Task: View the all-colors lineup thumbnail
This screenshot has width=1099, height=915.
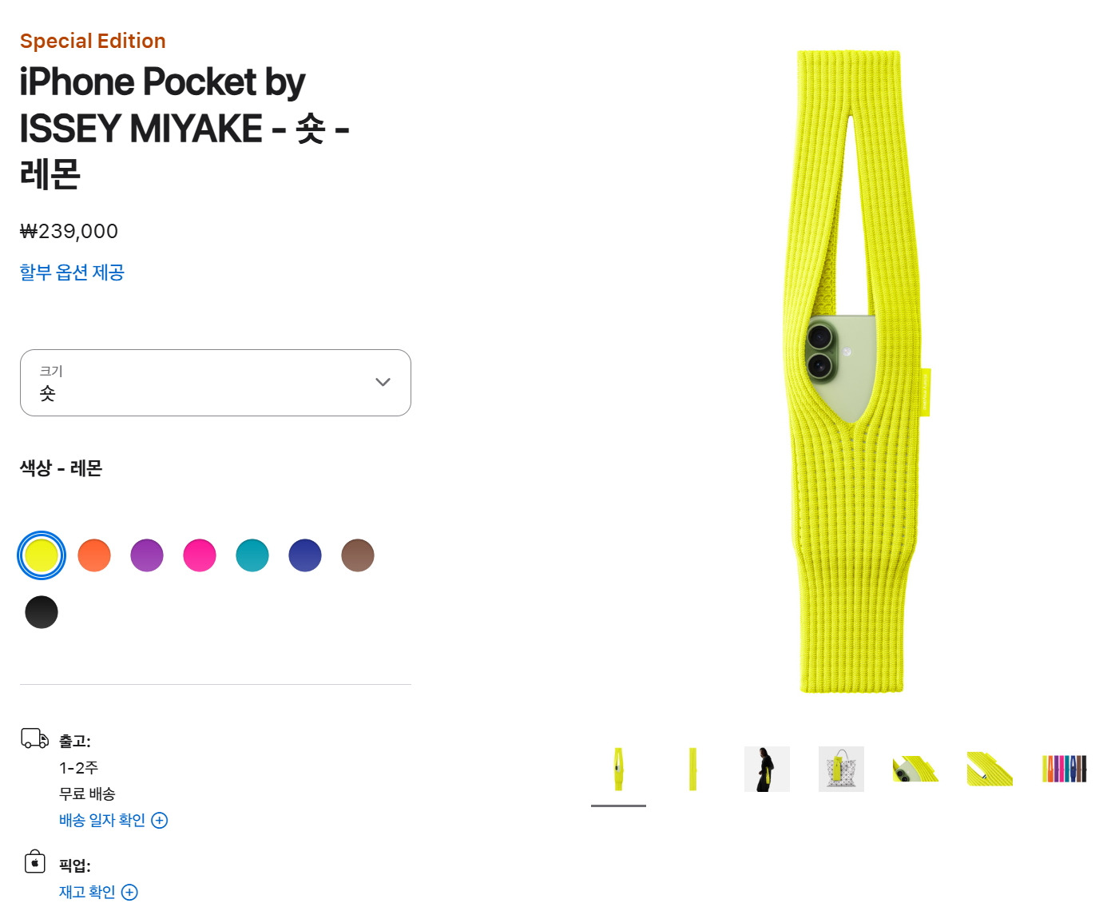Action: (1064, 769)
